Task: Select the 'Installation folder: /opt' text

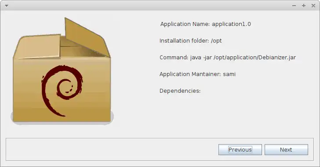Action: [x=191, y=41]
